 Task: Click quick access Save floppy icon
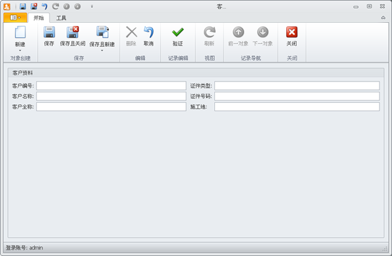click(23, 7)
